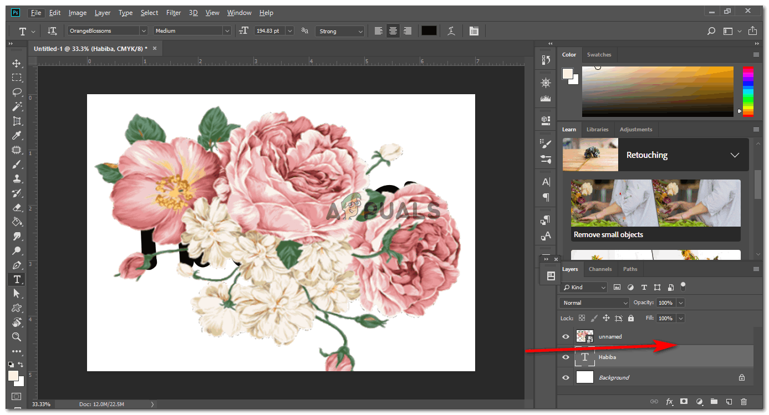
Task: Select the Move tool
Action: coord(17,64)
